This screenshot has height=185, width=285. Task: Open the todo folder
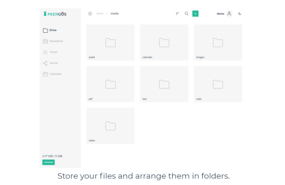pyautogui.click(x=217, y=84)
